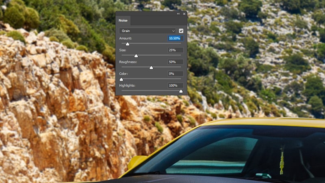The height and width of the screenshot is (183, 325).
Task: Click the Roughness slider handle
Action: click(151, 68)
